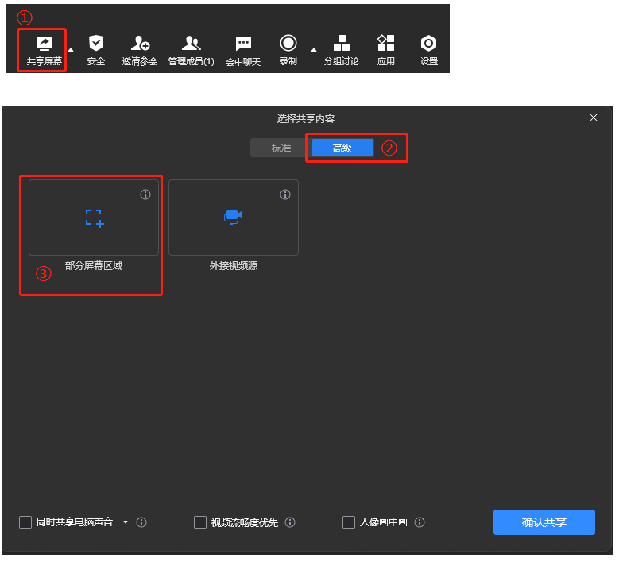Click info icon beside 人像画中画
619x562 pixels.
420,522
